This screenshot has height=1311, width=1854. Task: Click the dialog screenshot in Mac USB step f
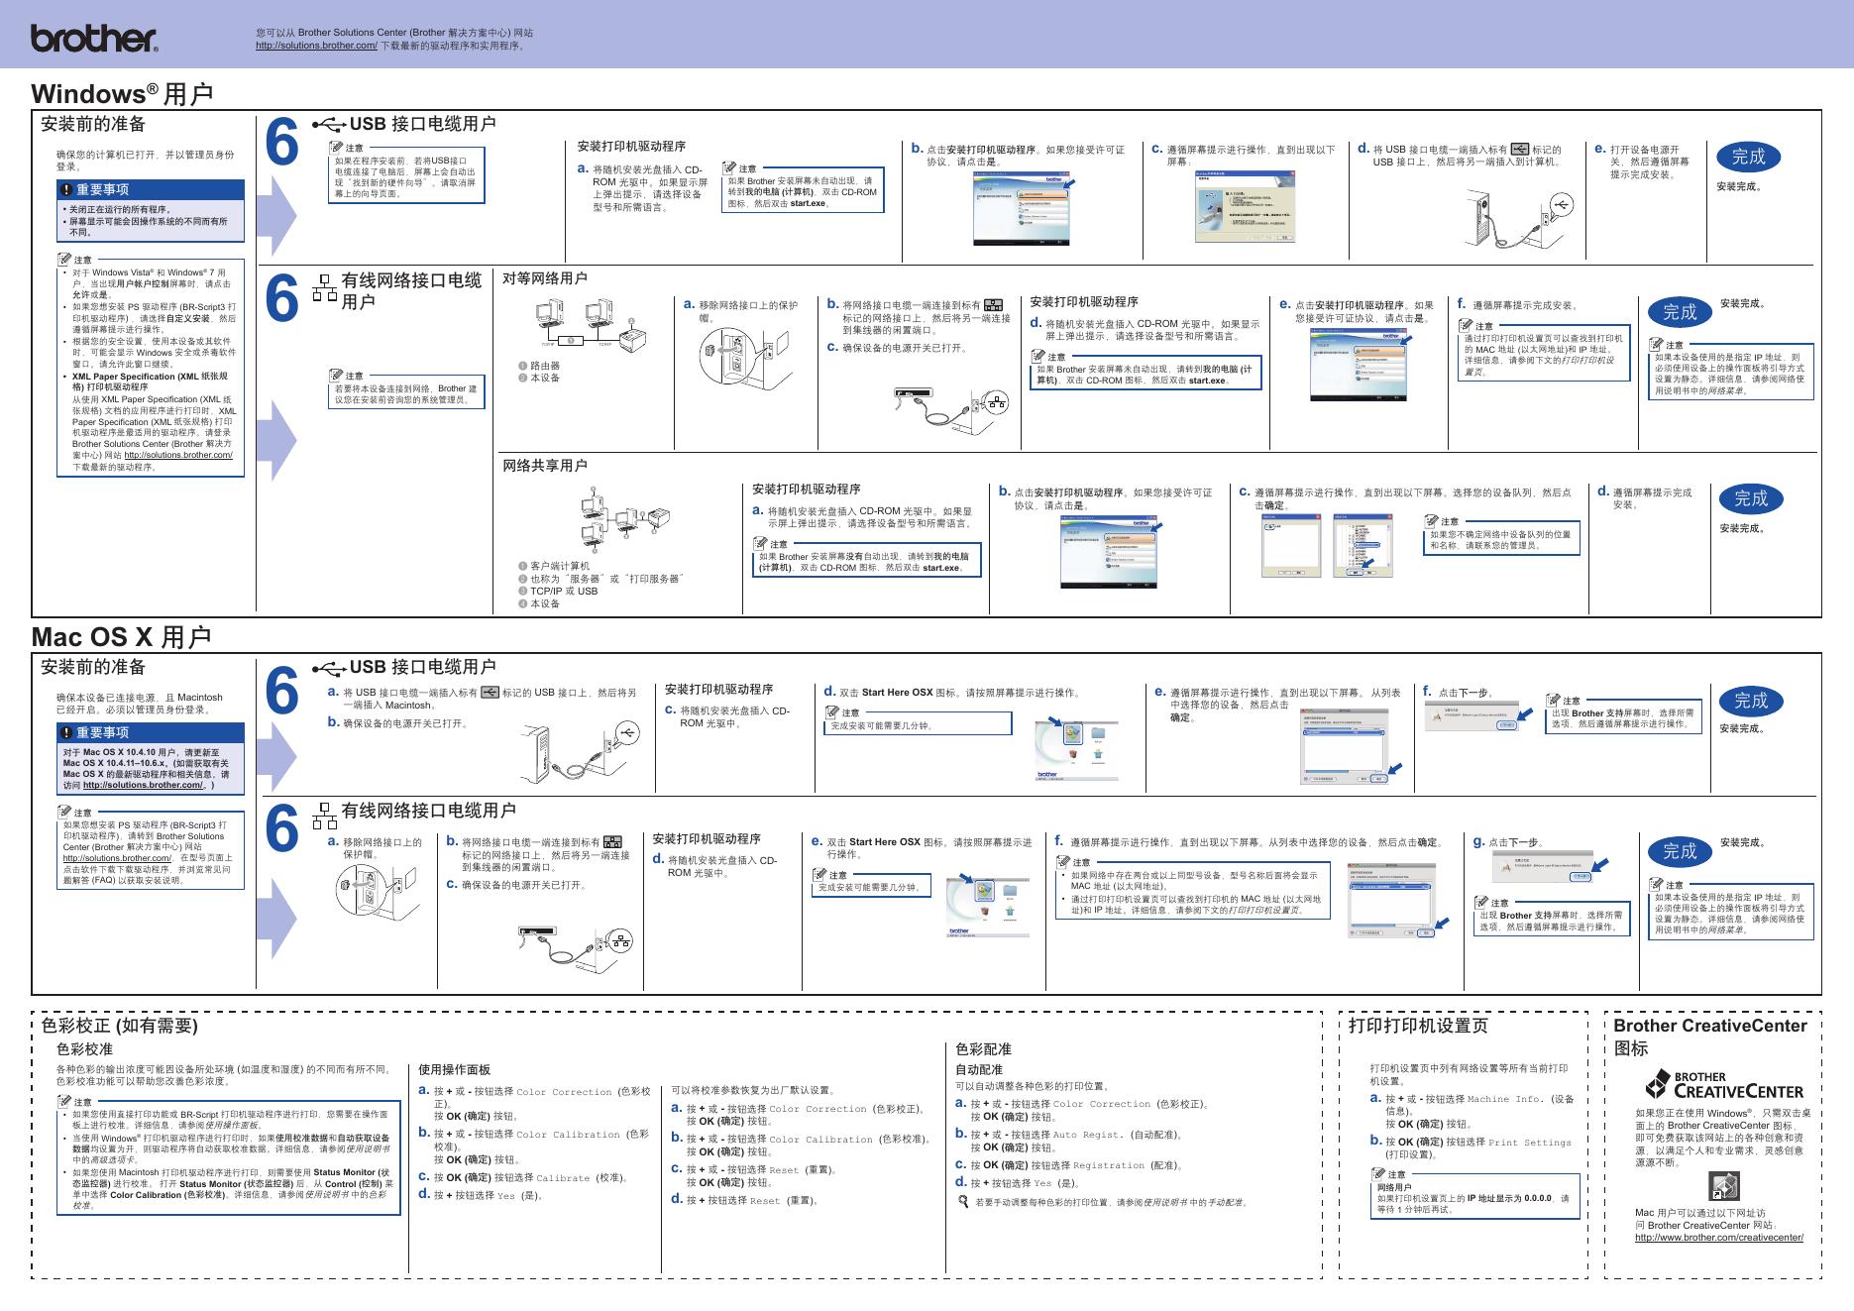1472,716
